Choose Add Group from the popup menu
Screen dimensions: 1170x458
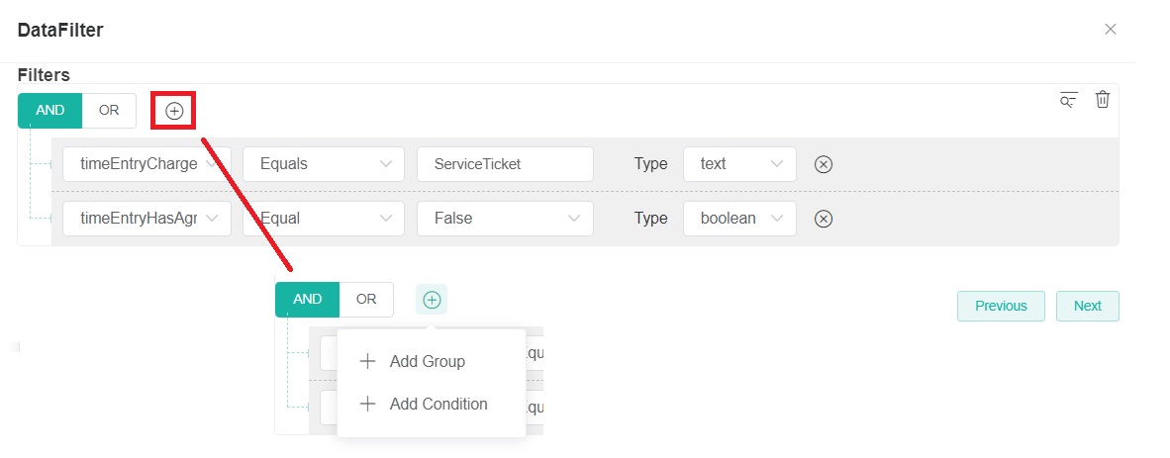[x=427, y=361]
